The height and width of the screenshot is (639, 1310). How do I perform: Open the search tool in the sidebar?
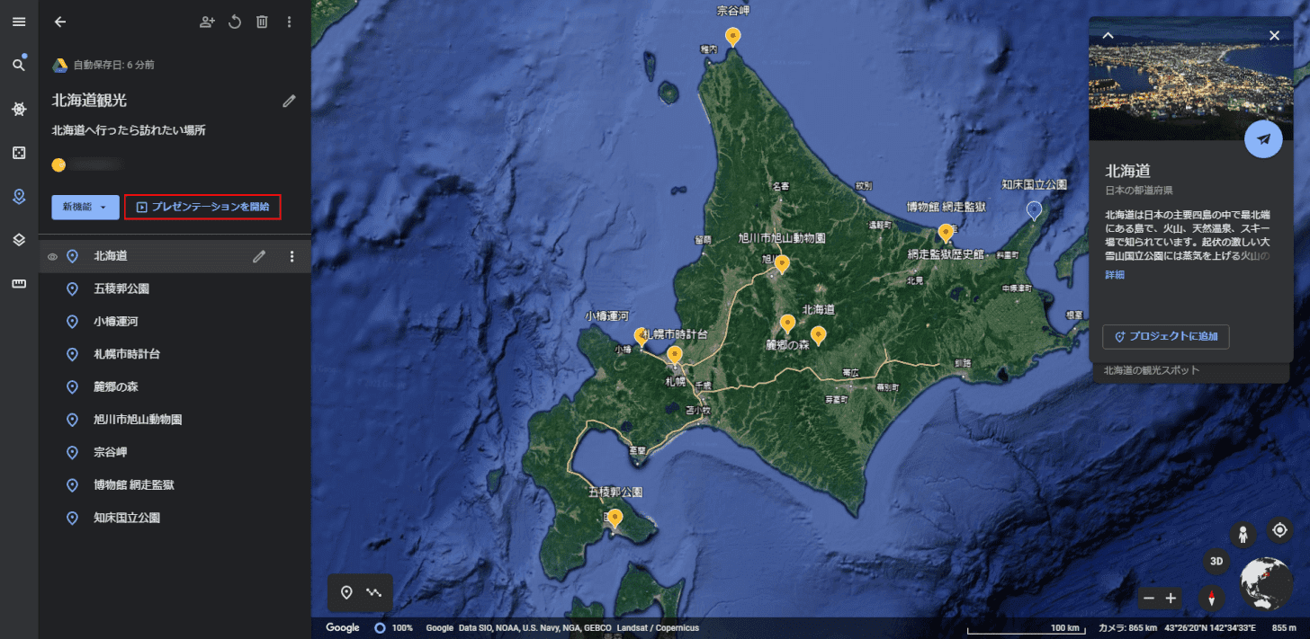click(19, 65)
